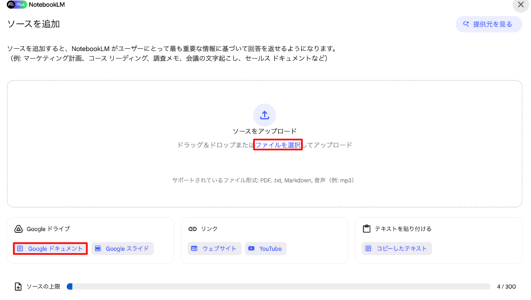The height and width of the screenshot is (300, 531).
Task: Open 提供元を見る button
Action: 489,25
